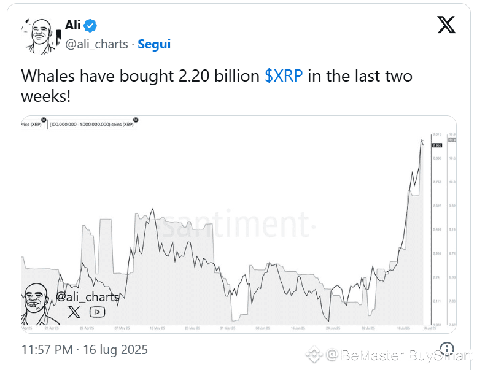Click the @ali_charts watermark text in the chart

click(88, 297)
